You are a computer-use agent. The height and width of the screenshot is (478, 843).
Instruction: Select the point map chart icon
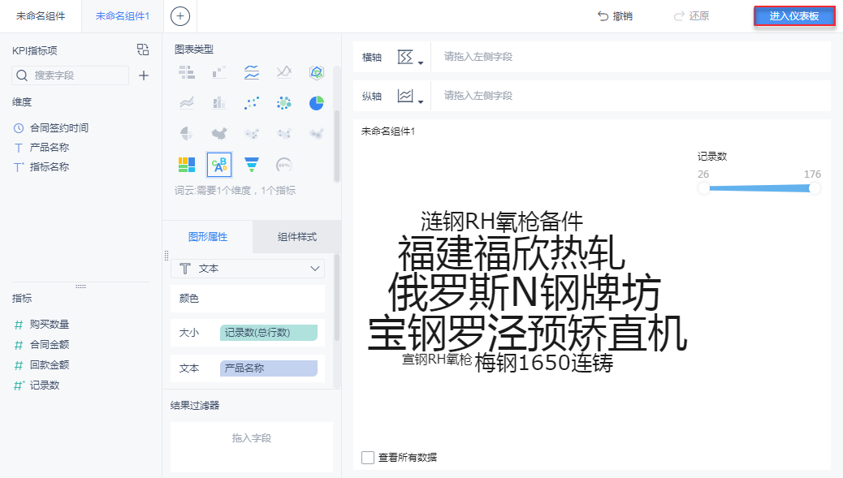pos(252,133)
